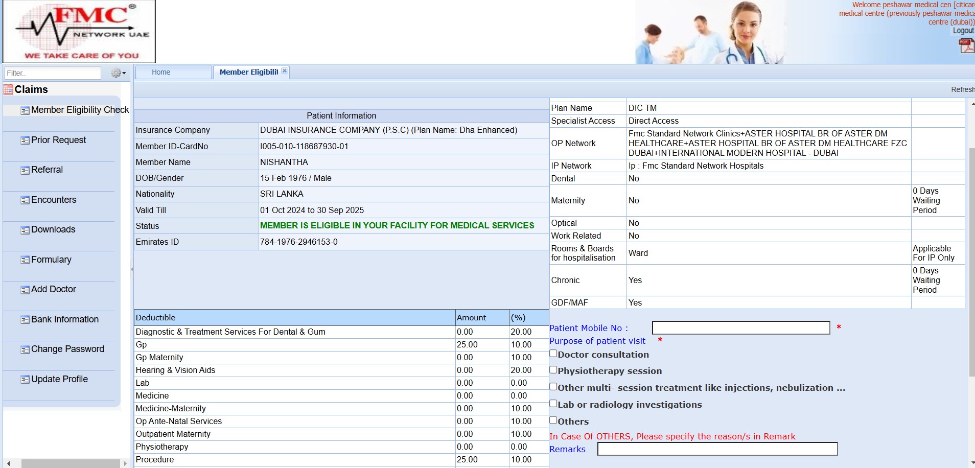Click the Patient Mobile No input field
The height and width of the screenshot is (468, 975).
click(x=740, y=328)
